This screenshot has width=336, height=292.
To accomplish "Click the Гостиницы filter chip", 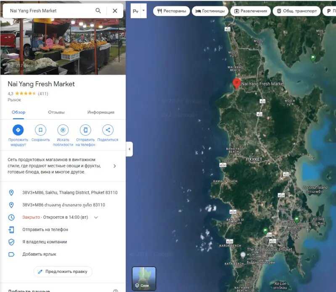I will [210, 11].
